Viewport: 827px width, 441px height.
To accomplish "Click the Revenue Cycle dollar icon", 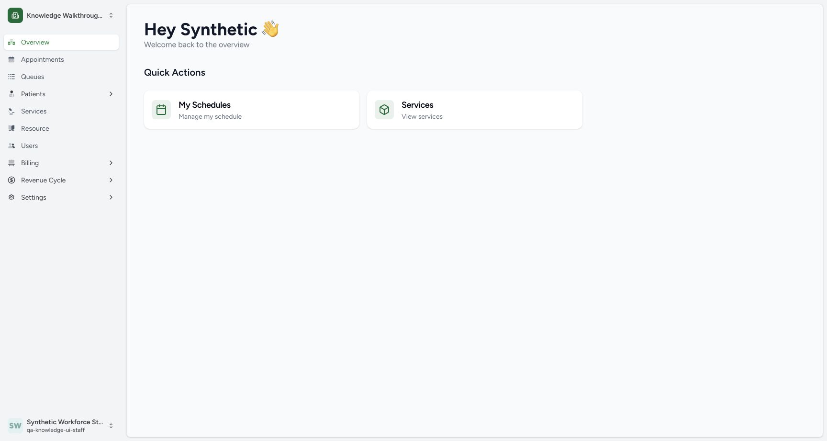I will click(11, 180).
